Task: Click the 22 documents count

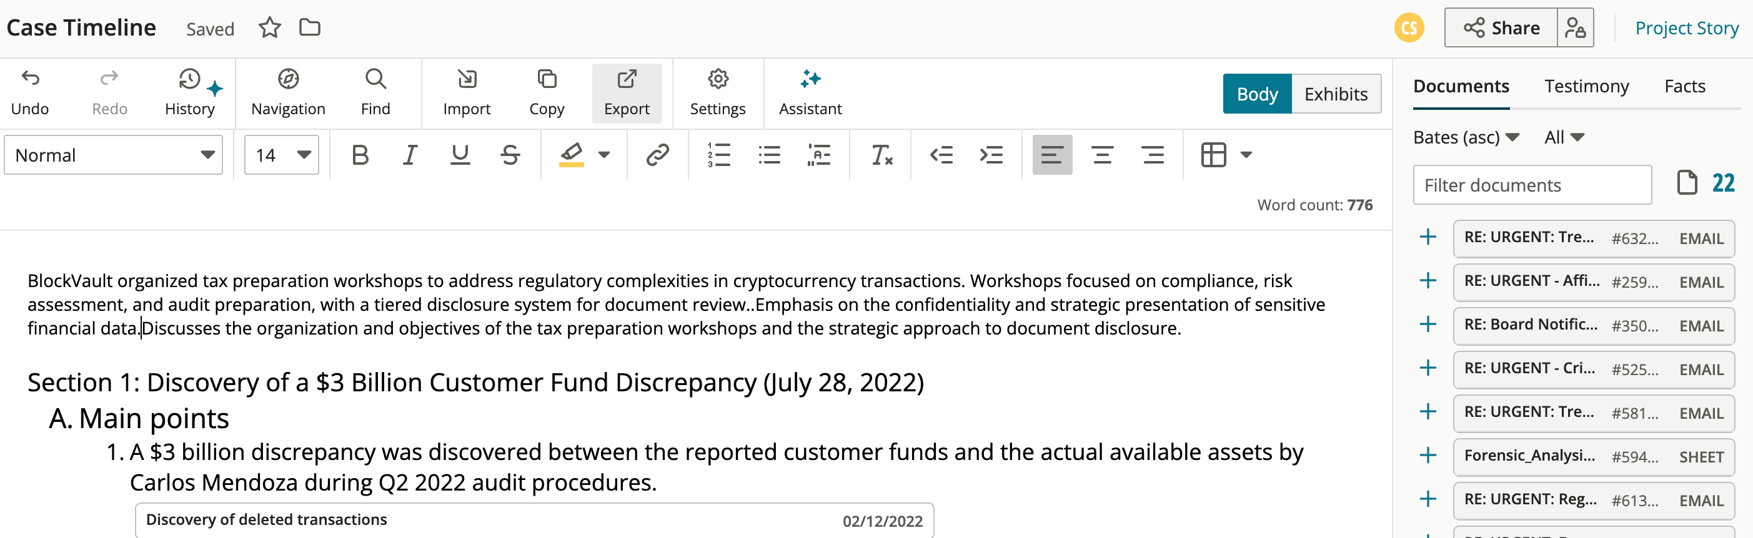Action: click(1722, 183)
